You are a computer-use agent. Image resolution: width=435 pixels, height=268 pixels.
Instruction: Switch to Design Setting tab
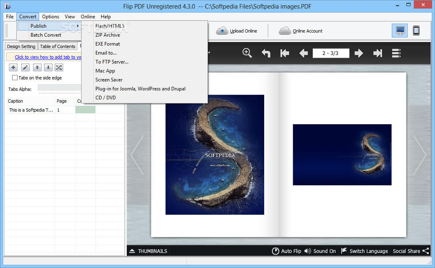(x=21, y=46)
